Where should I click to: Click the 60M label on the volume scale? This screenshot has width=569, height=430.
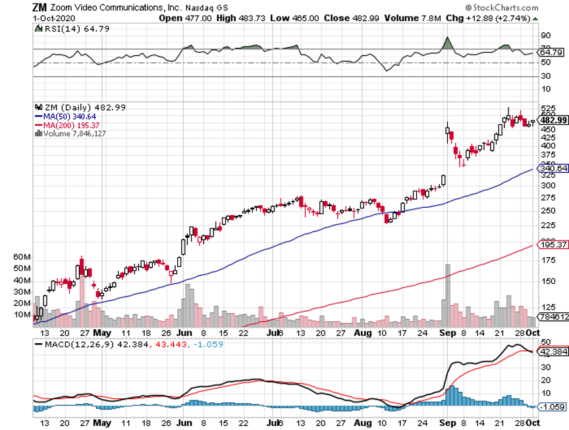tap(22, 257)
